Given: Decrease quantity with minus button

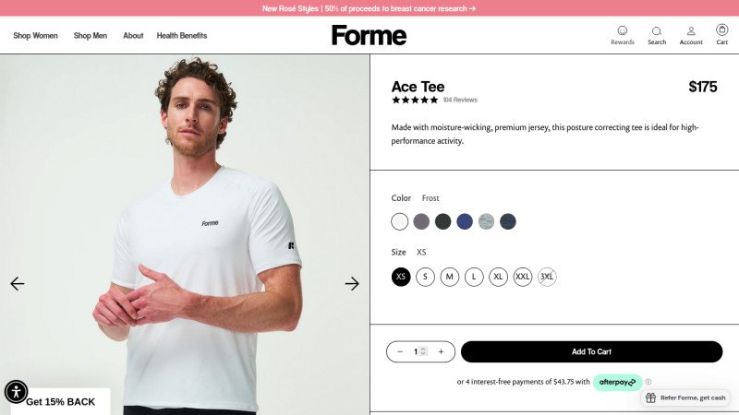Looking at the screenshot, I should coord(400,351).
